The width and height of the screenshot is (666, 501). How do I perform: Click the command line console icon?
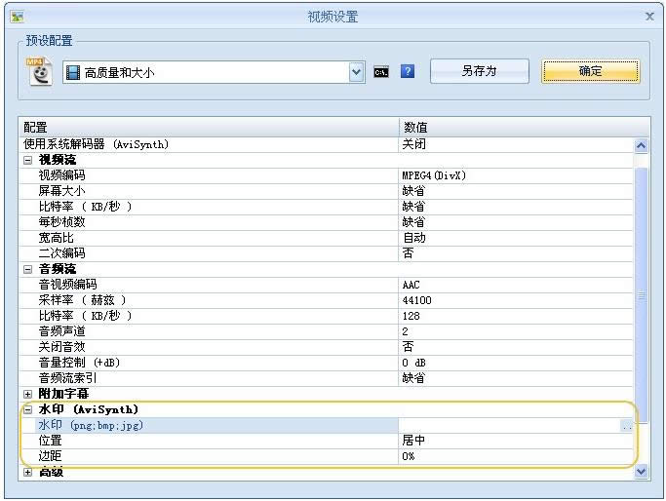(381, 72)
